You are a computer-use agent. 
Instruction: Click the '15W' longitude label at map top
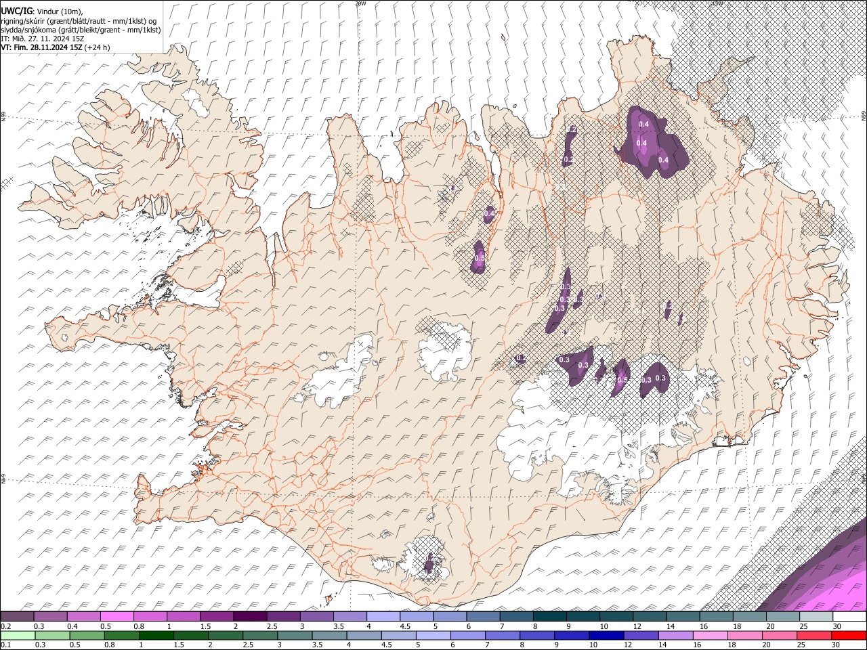coord(717,3)
